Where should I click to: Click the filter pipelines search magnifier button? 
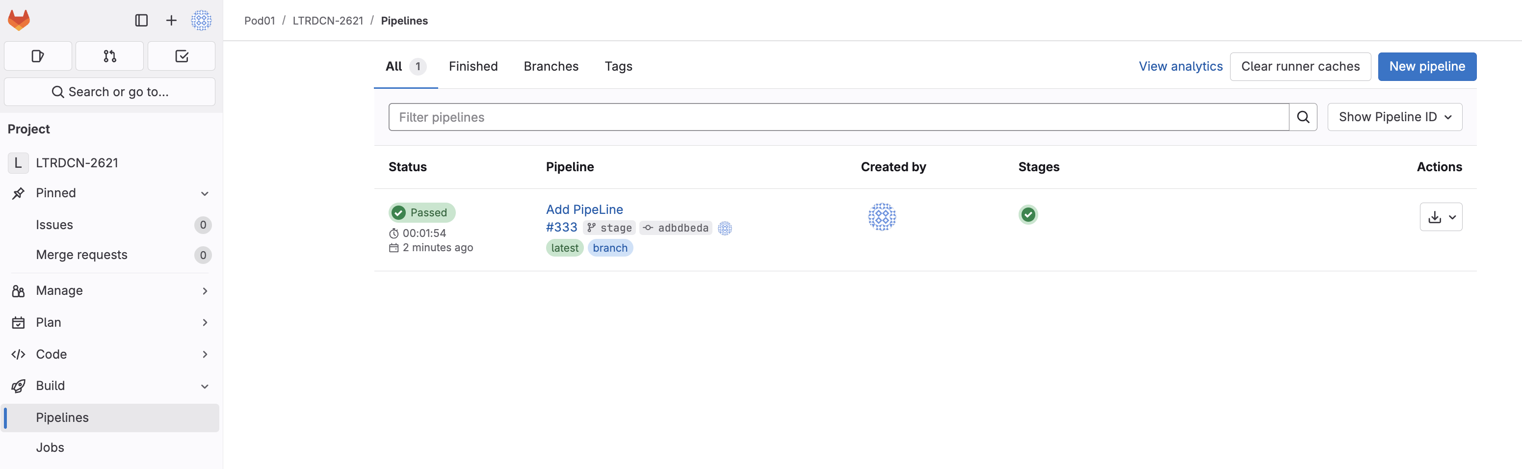coord(1303,117)
